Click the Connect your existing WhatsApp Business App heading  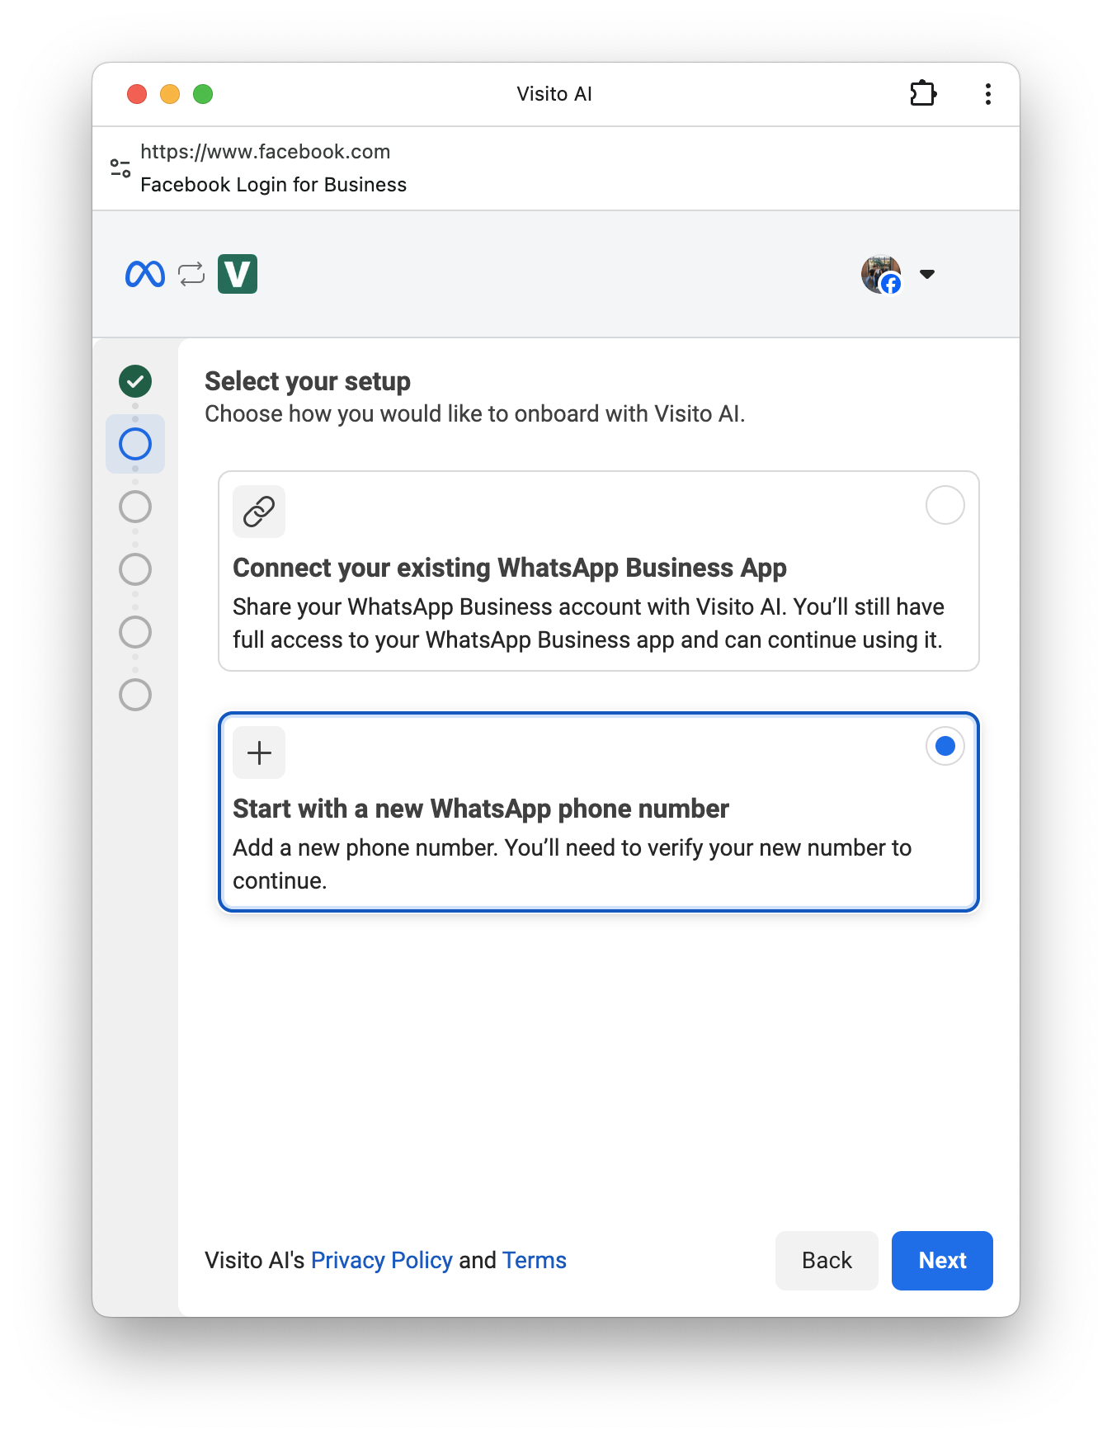tap(510, 568)
